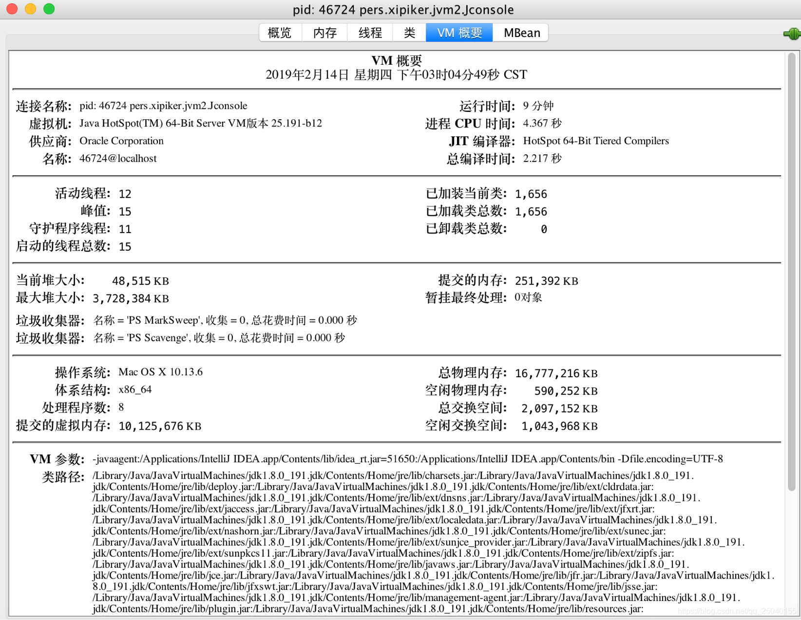Click the total swap space '2,097,152 KB'
The height and width of the screenshot is (620, 801).
pyautogui.click(x=559, y=408)
